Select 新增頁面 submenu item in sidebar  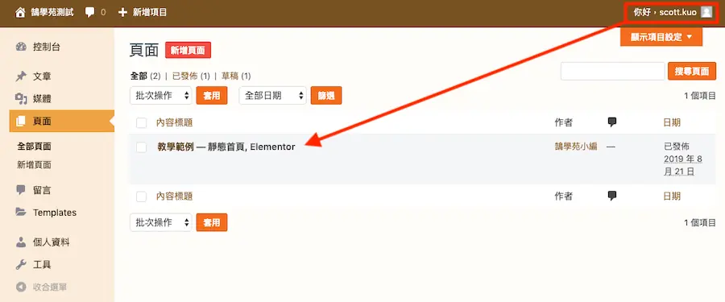pyautogui.click(x=34, y=164)
